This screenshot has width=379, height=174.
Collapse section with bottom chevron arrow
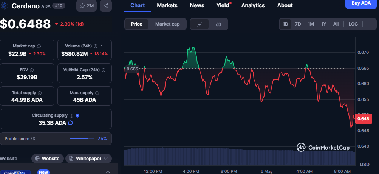[x=108, y=172]
